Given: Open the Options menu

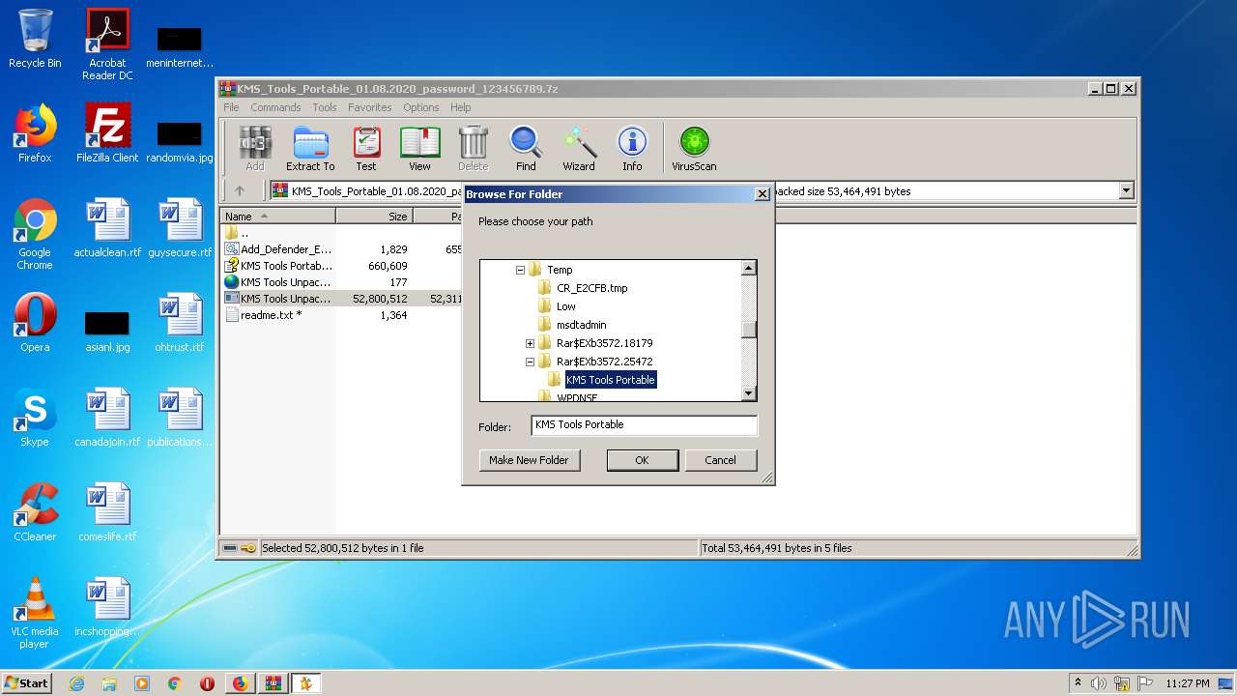Looking at the screenshot, I should point(421,107).
